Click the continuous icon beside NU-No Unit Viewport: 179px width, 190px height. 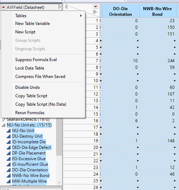click(x=9, y=131)
